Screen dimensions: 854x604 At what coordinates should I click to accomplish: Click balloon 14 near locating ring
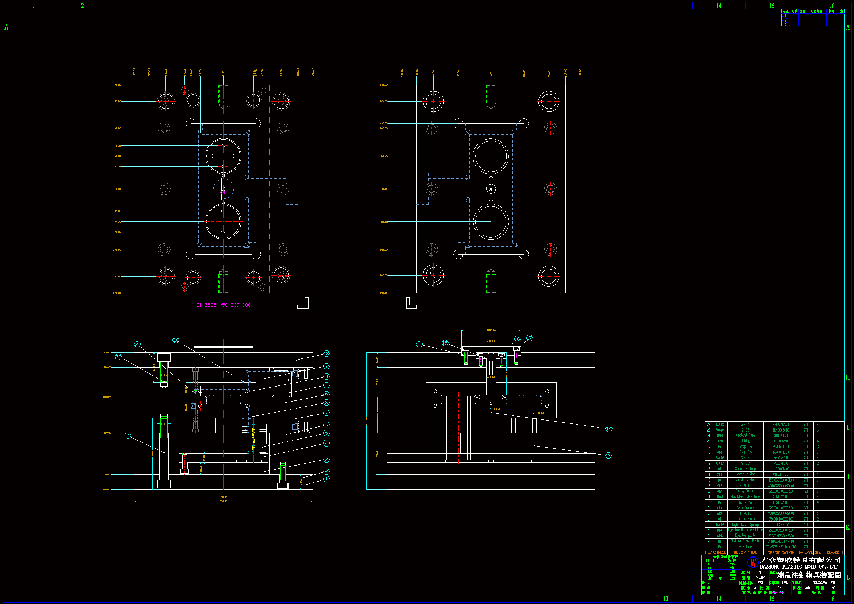(x=419, y=344)
